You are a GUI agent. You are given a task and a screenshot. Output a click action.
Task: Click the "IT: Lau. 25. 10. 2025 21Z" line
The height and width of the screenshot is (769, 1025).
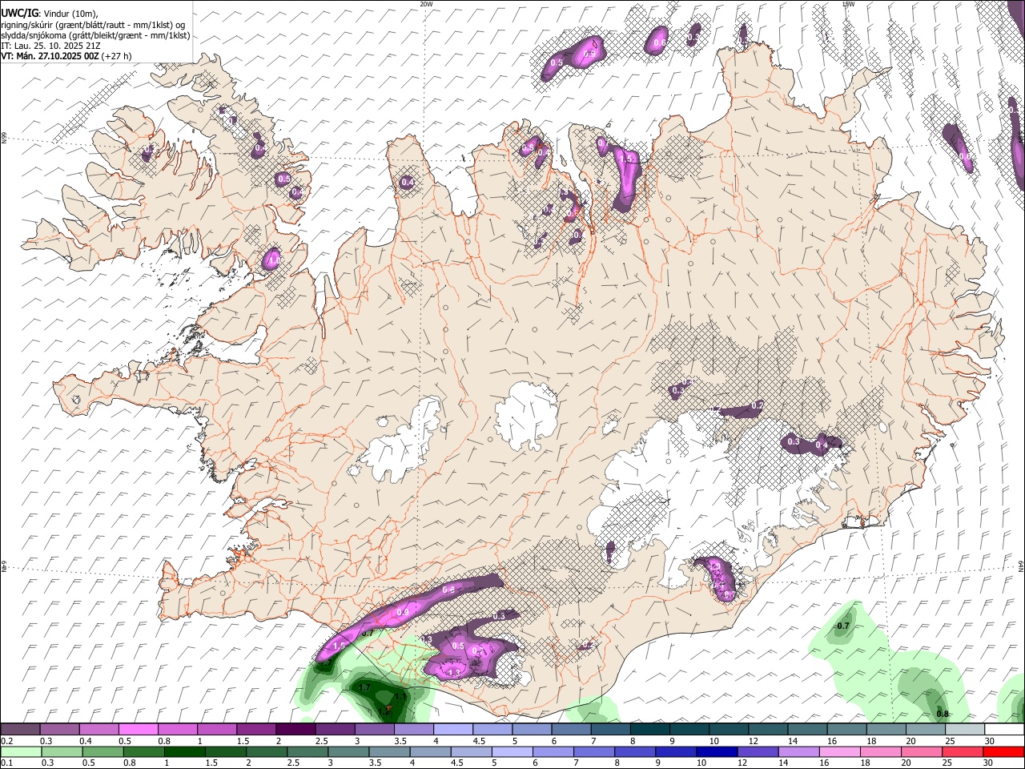tap(50, 46)
